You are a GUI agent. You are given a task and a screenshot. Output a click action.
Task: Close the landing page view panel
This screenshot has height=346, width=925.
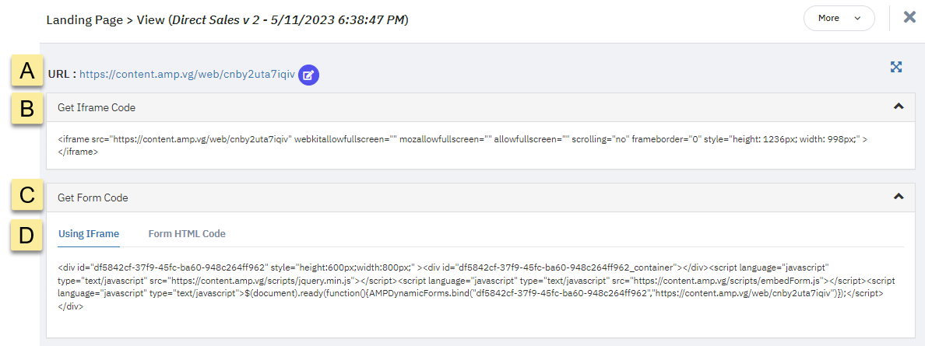click(909, 17)
